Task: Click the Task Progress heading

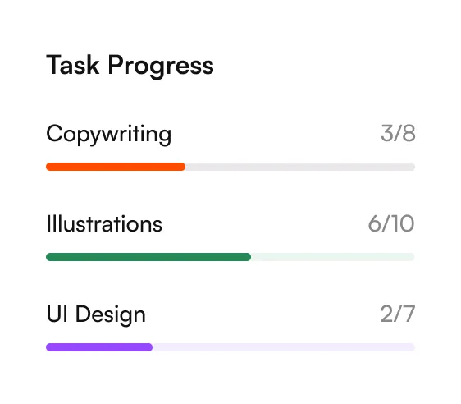Action: (x=130, y=67)
